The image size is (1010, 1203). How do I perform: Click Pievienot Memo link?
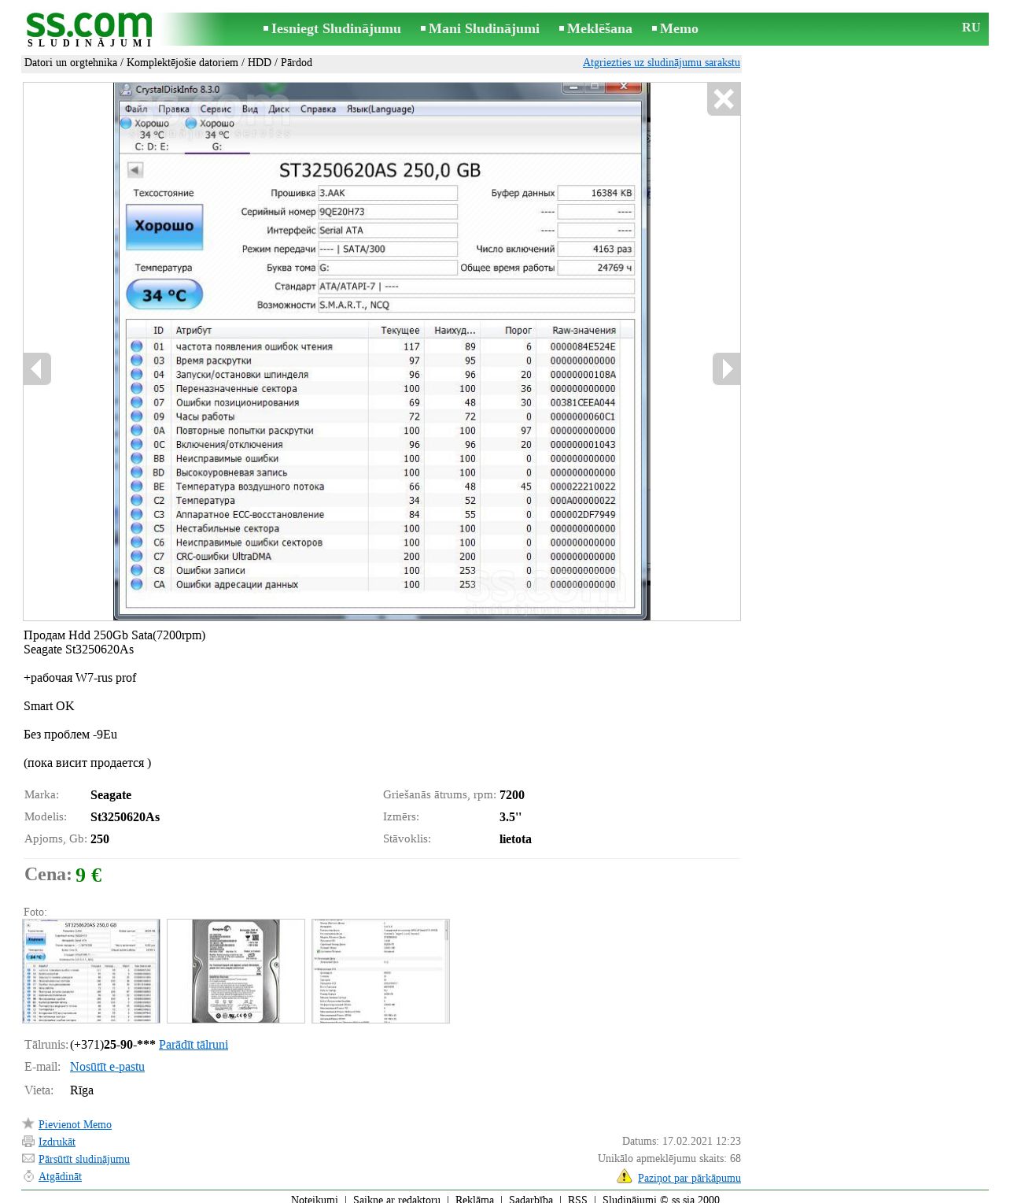click(75, 1124)
